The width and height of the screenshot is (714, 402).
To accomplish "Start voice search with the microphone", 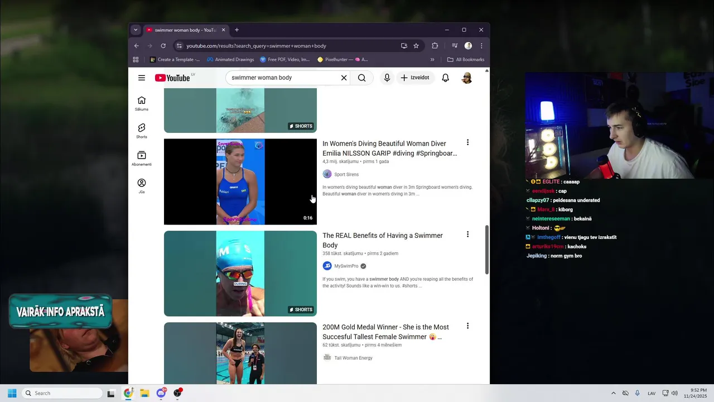I will [x=387, y=78].
